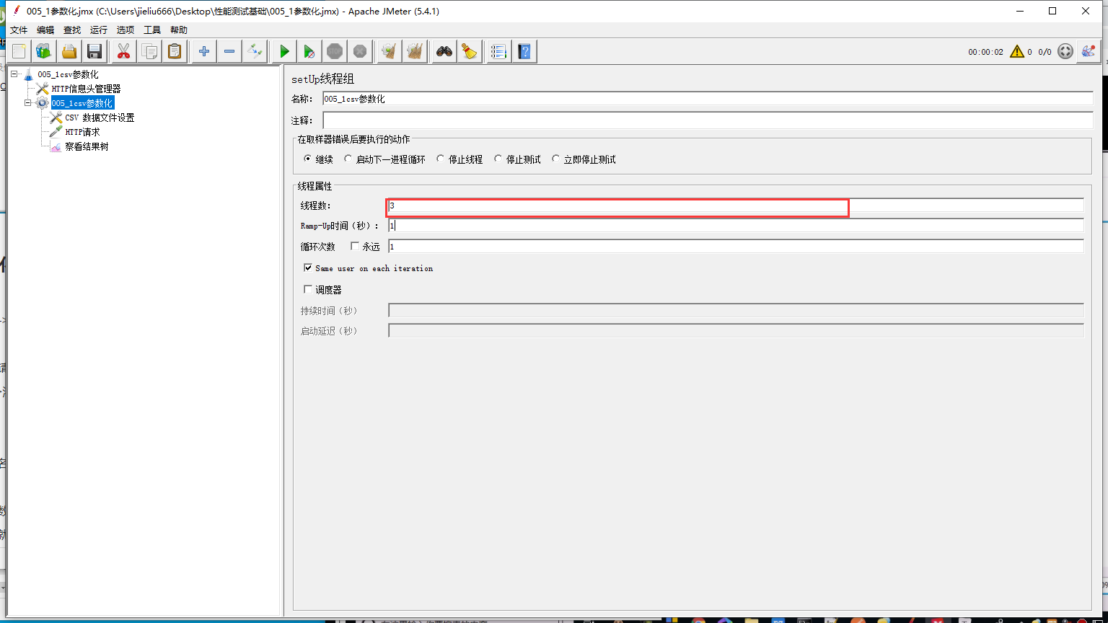Save the test plan with floppy icon
The height and width of the screenshot is (623, 1108).
pyautogui.click(x=94, y=51)
